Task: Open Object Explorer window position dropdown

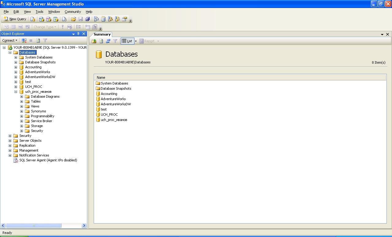Action: point(73,34)
